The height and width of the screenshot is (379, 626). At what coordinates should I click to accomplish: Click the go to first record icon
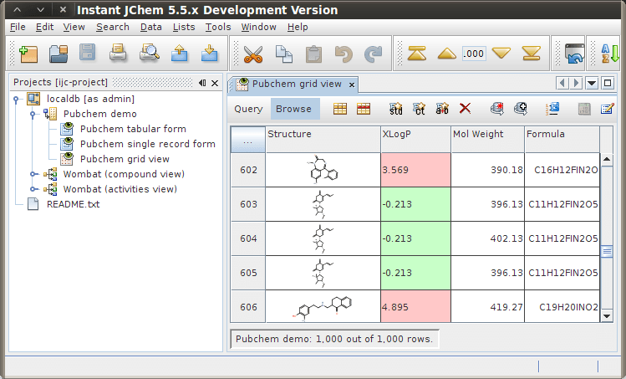(x=418, y=54)
